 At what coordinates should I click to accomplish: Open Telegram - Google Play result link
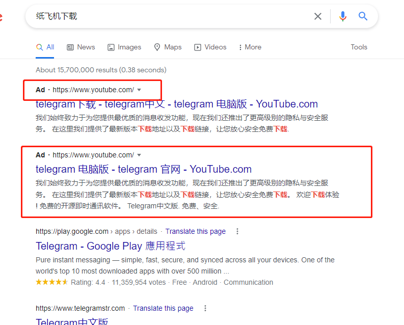[x=110, y=246]
